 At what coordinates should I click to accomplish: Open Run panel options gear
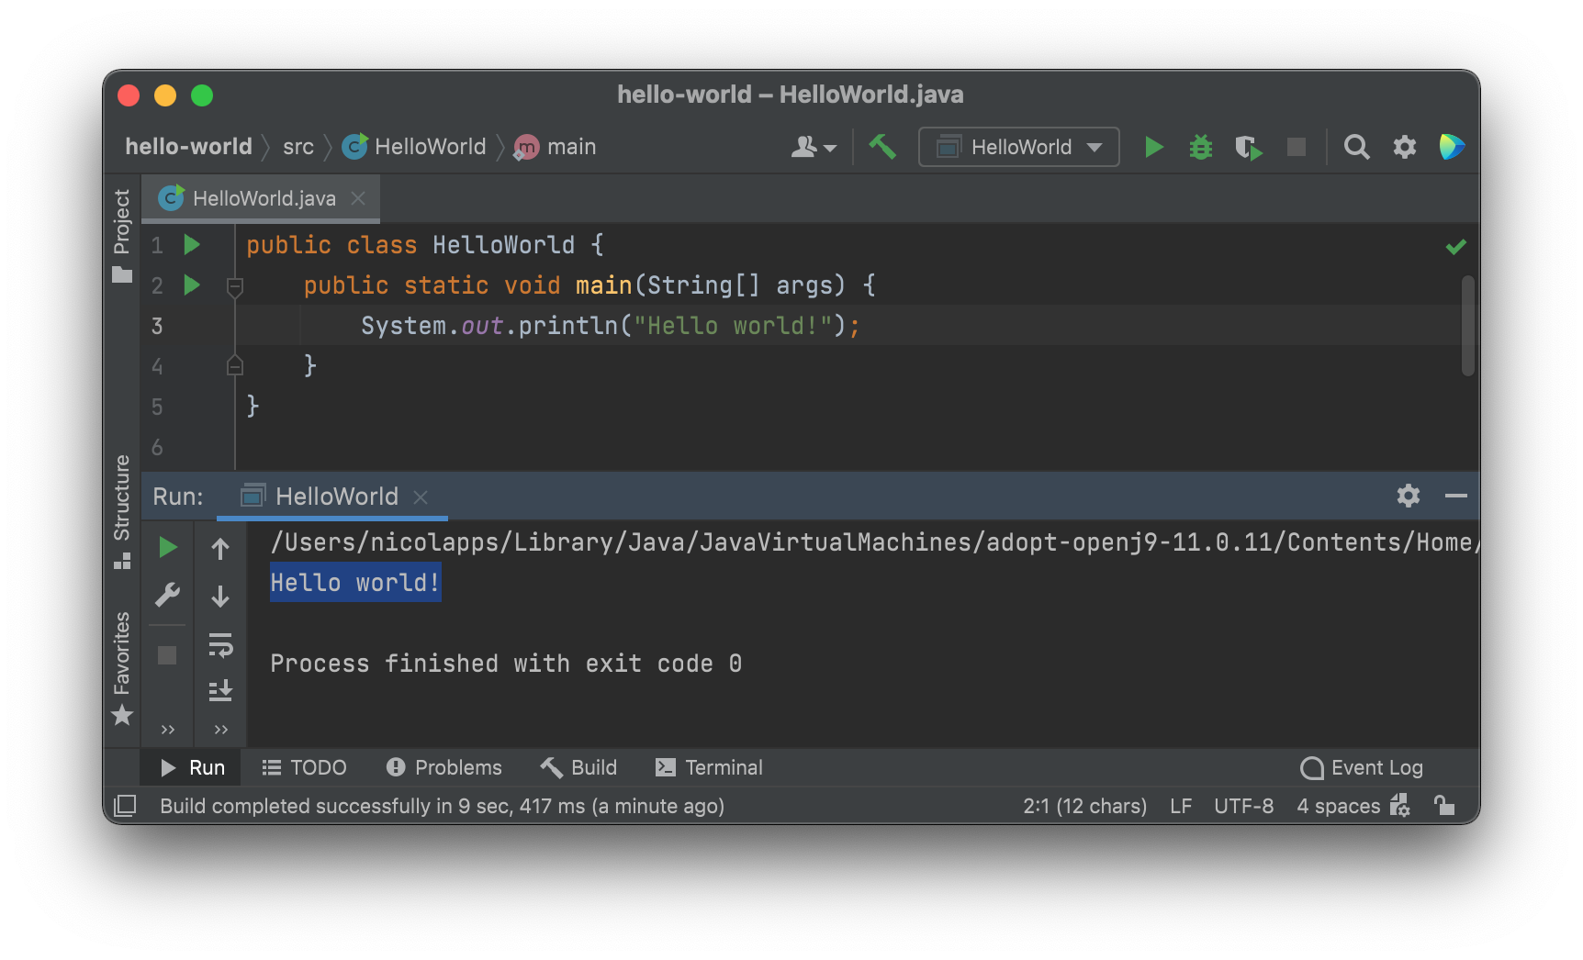(x=1409, y=496)
